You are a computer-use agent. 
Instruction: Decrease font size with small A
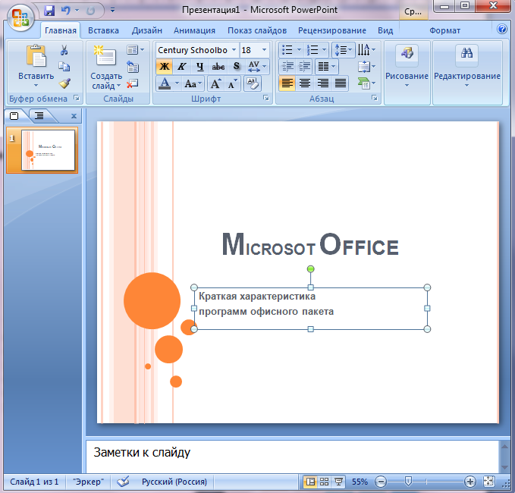pyautogui.click(x=233, y=83)
